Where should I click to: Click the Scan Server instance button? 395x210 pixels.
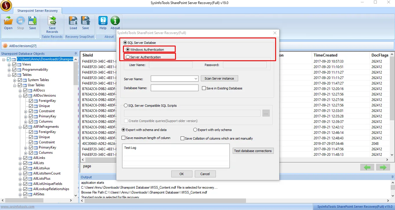(x=219, y=78)
